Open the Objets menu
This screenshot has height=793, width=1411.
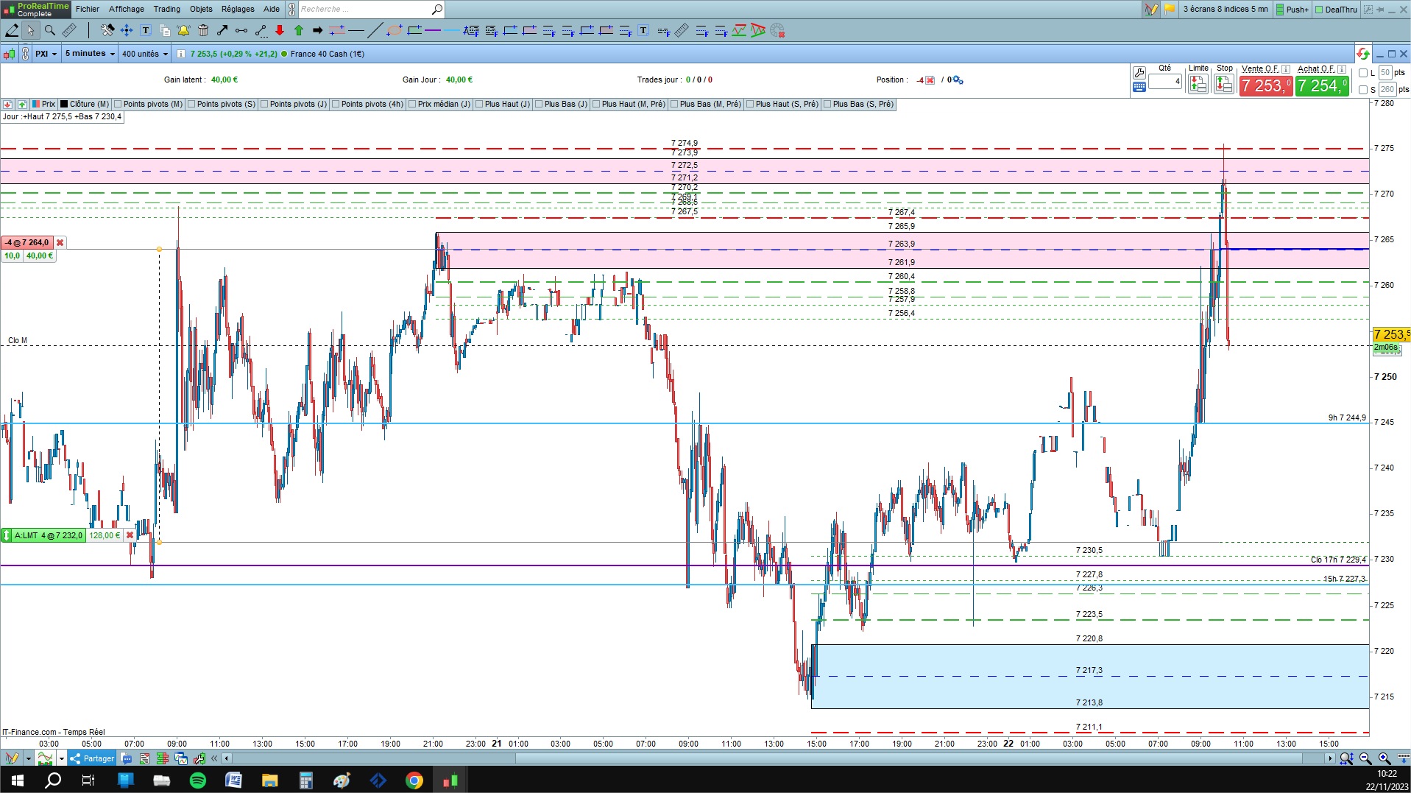[x=201, y=9]
